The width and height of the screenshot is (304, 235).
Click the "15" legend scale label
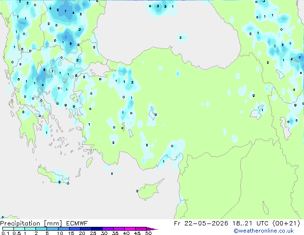(x=71, y=233)
